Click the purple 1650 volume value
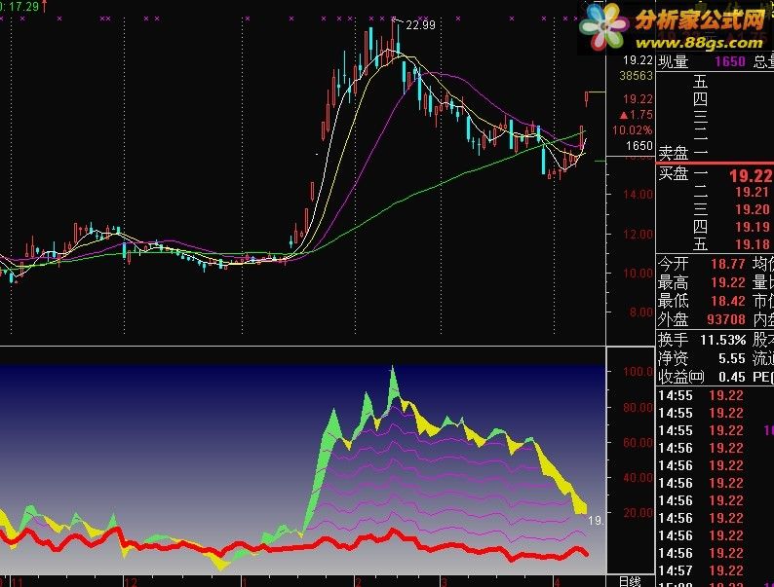 point(729,61)
